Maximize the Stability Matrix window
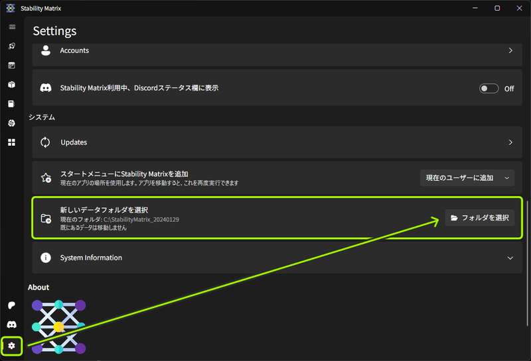The width and height of the screenshot is (531, 361). tap(497, 8)
